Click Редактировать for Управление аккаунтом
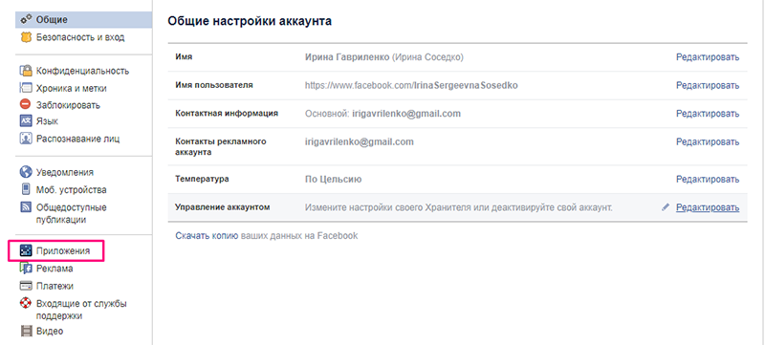Viewport: 765px width, 345px height. point(708,207)
